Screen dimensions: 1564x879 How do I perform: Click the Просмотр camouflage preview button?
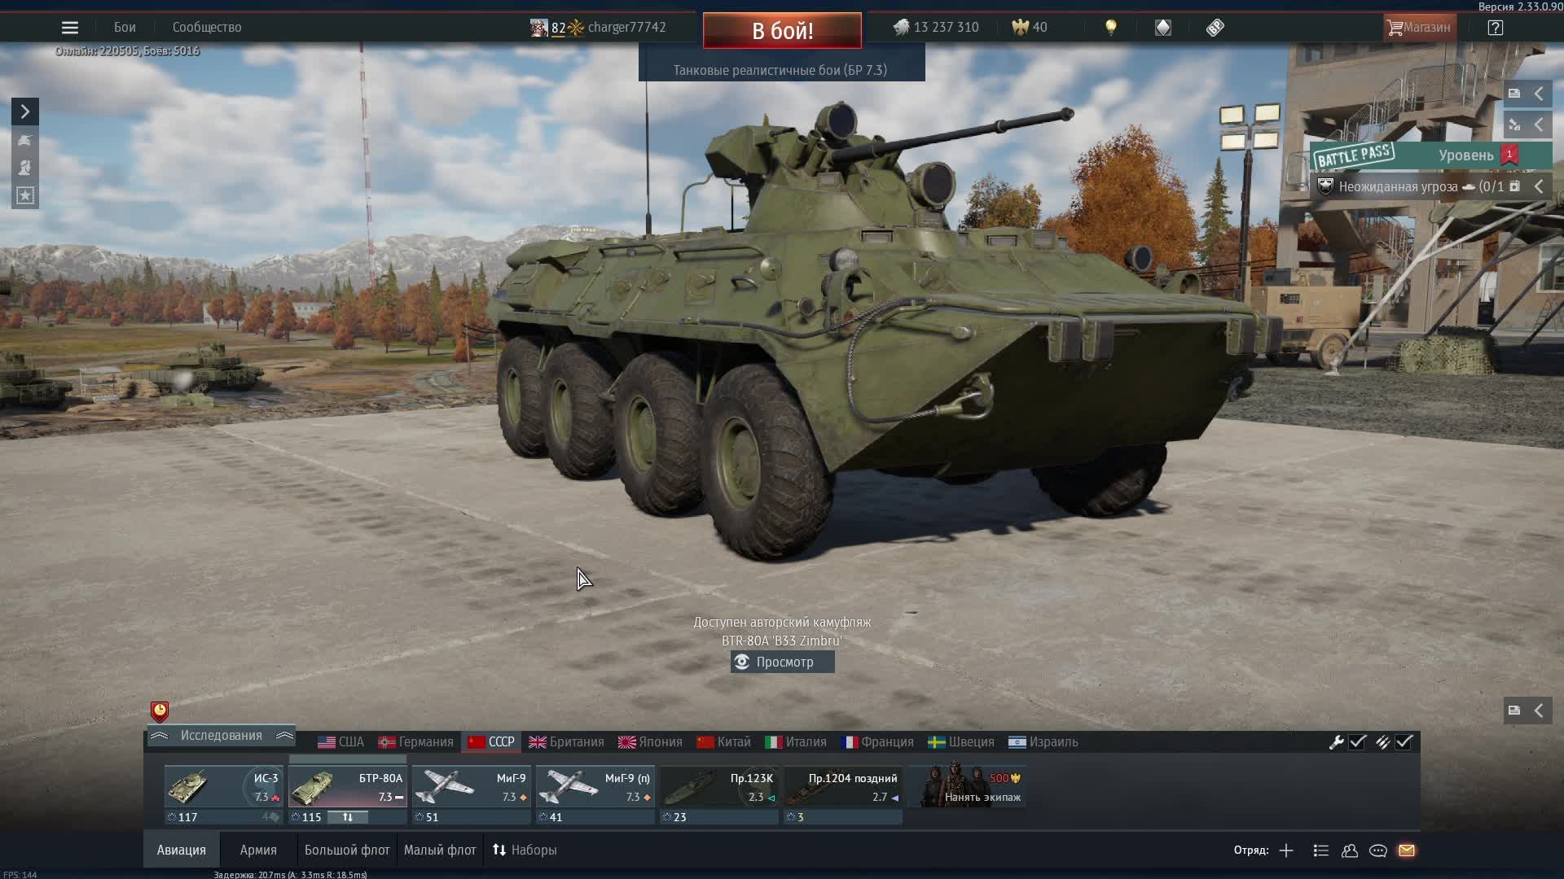tap(781, 662)
